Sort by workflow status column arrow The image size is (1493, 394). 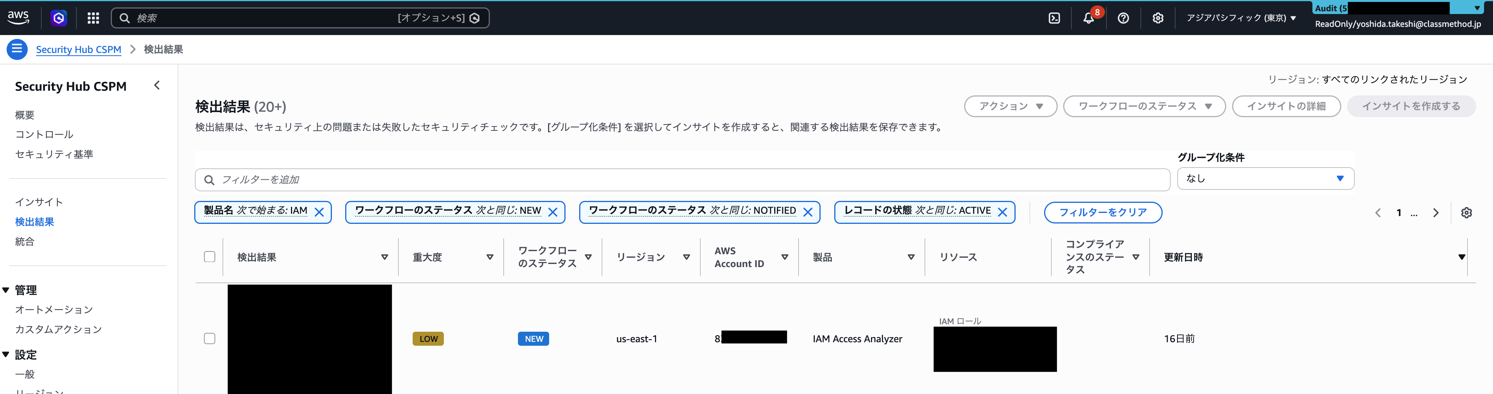[x=588, y=257]
